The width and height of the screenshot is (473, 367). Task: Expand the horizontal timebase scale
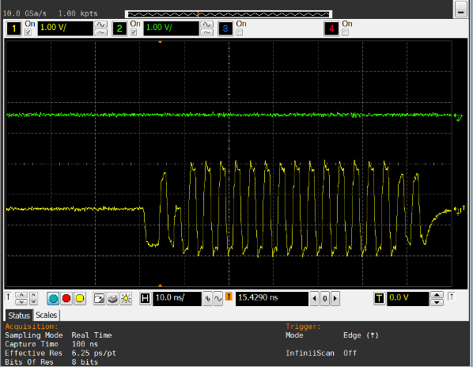point(218,298)
